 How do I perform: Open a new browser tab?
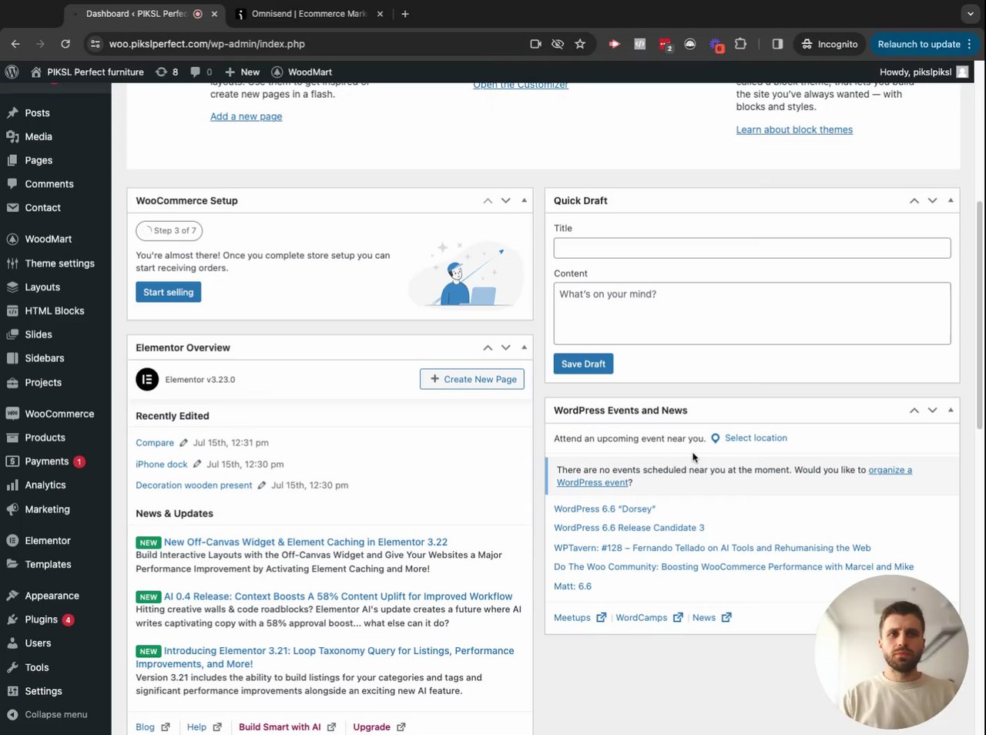(405, 14)
